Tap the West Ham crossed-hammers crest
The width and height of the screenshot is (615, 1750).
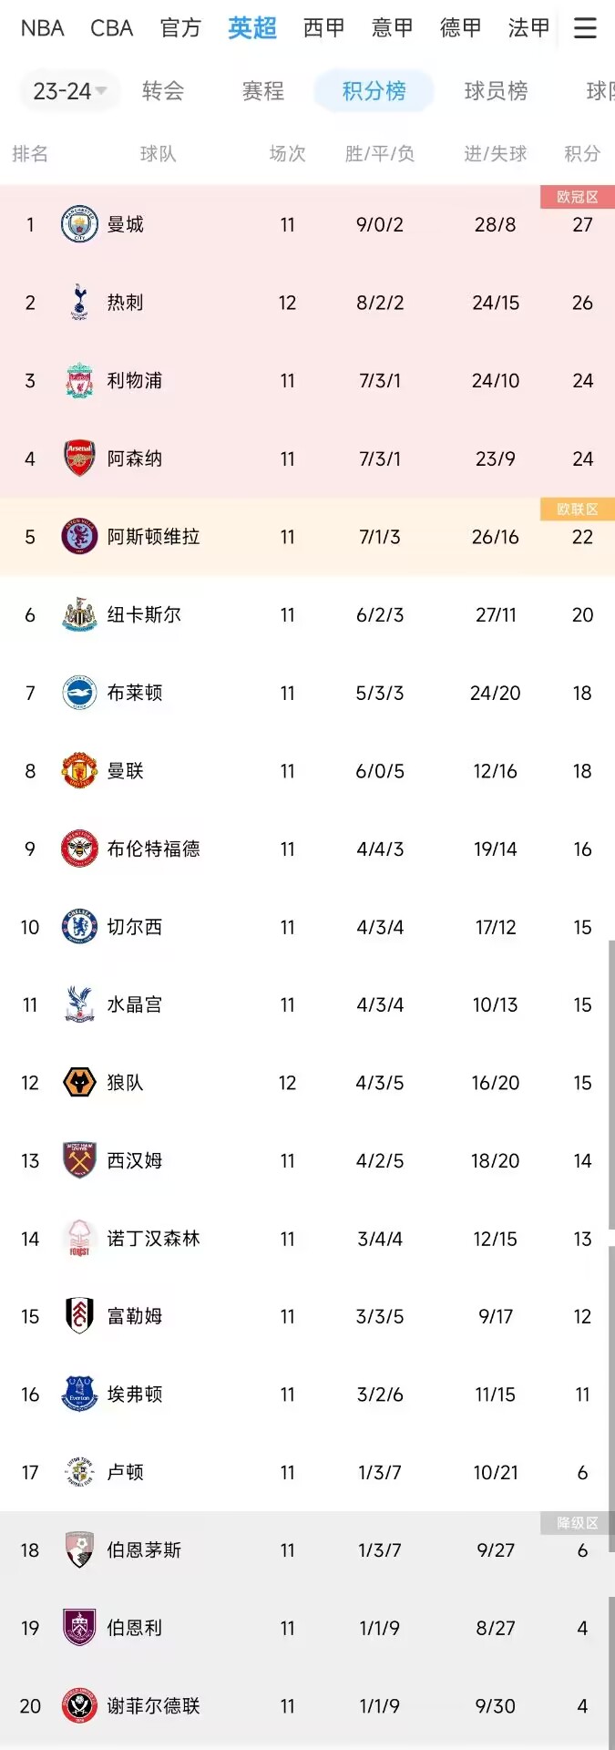[79, 1160]
